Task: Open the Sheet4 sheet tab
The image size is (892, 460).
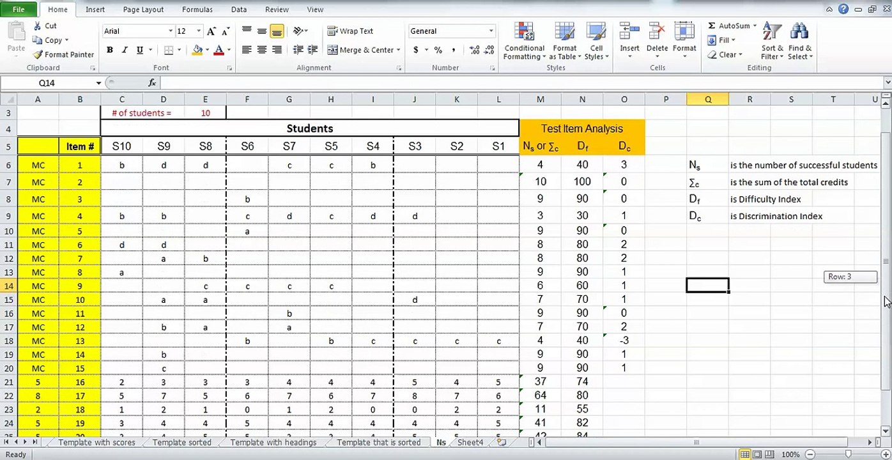Action: point(470,442)
